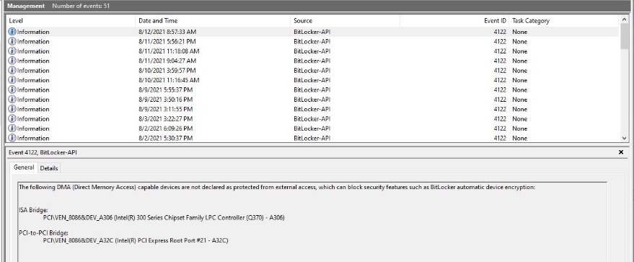Select the date cell 8/12/2021 8:57:33 AM
634x262 pixels.
[168, 32]
